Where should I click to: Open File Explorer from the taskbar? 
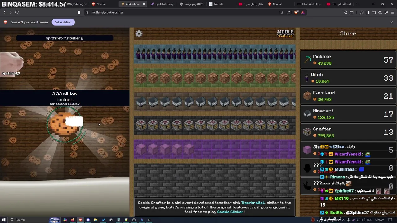[96, 220]
